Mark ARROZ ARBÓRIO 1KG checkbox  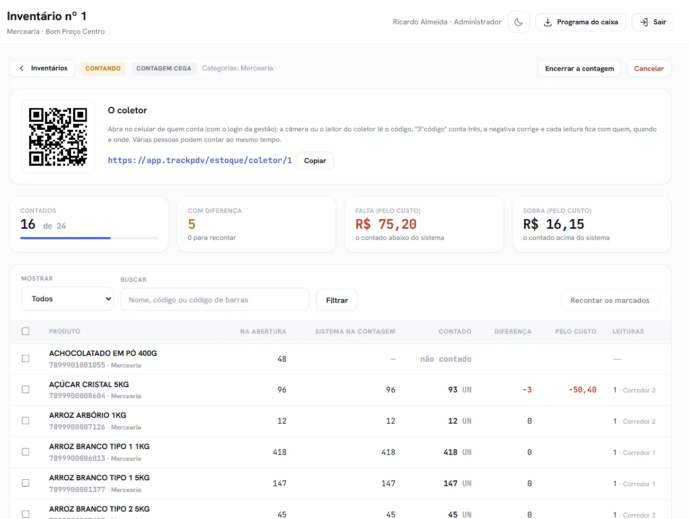point(25,420)
